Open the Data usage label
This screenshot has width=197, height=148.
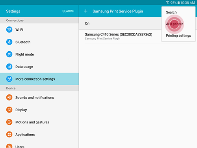[x=24, y=67]
